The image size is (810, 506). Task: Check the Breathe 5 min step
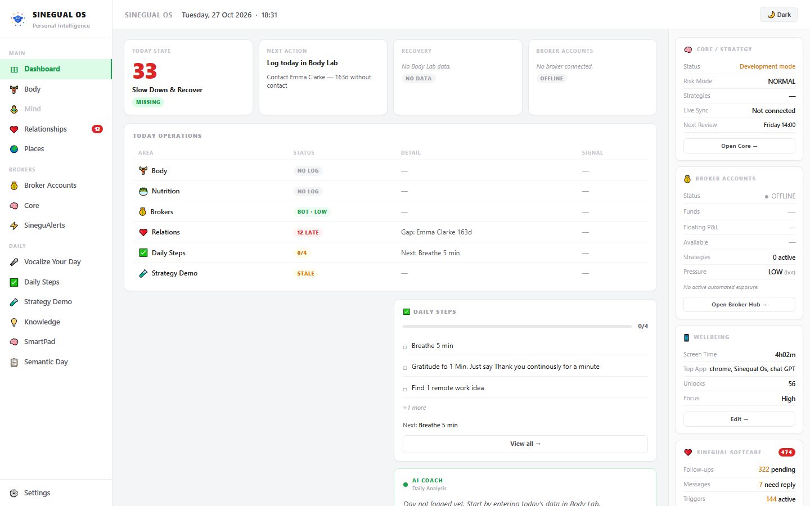(405, 347)
